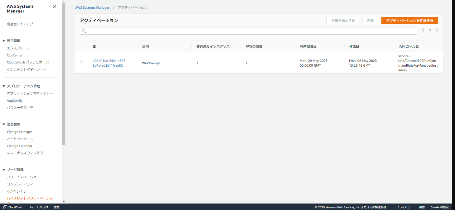
Task: Click 削除 button
Action: pyautogui.click(x=370, y=21)
